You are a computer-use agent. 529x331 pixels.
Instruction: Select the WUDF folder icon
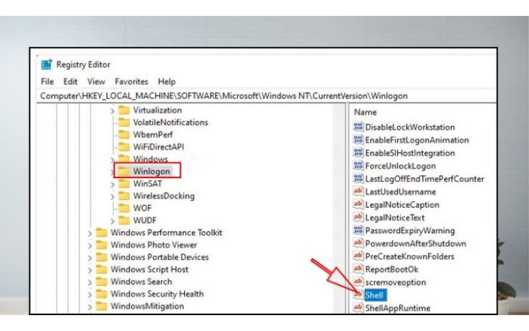(124, 220)
